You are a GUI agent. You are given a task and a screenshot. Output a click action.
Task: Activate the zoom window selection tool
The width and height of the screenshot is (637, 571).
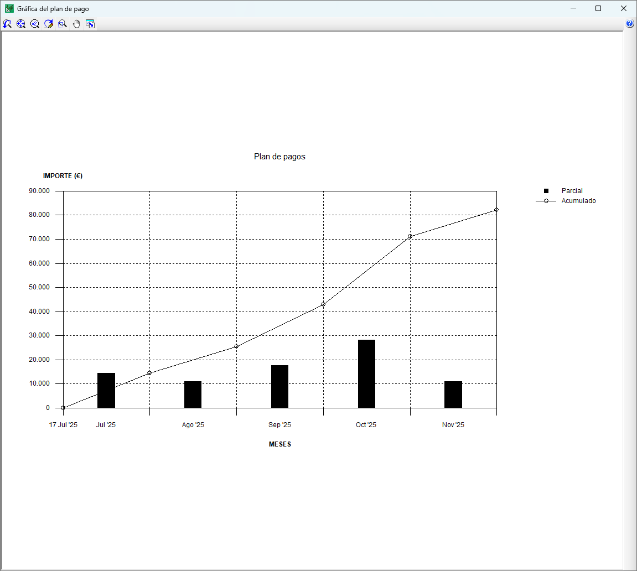[x=63, y=24]
